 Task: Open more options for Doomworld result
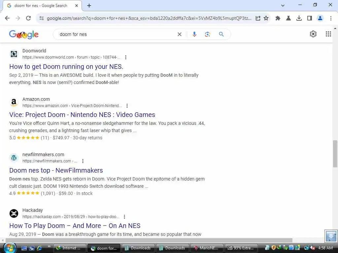click(x=126, y=57)
